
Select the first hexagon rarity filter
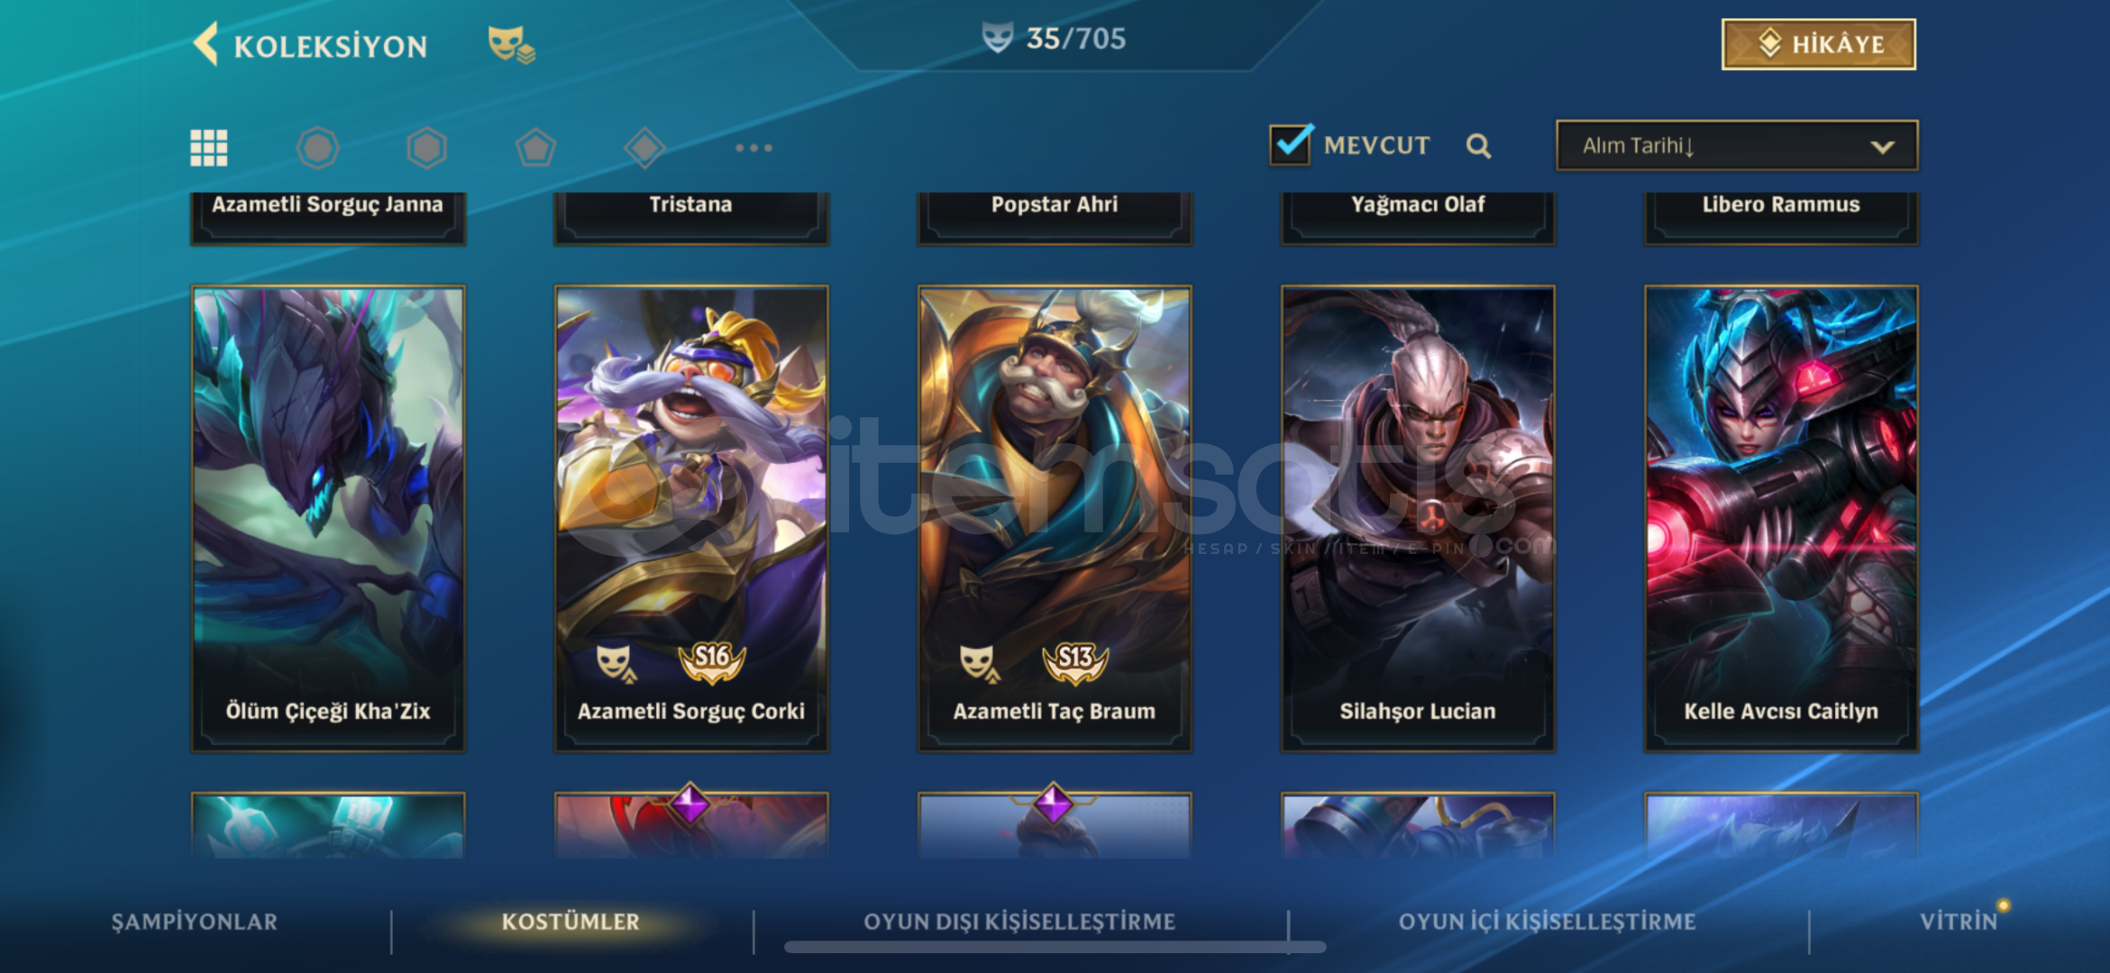pos(317,148)
